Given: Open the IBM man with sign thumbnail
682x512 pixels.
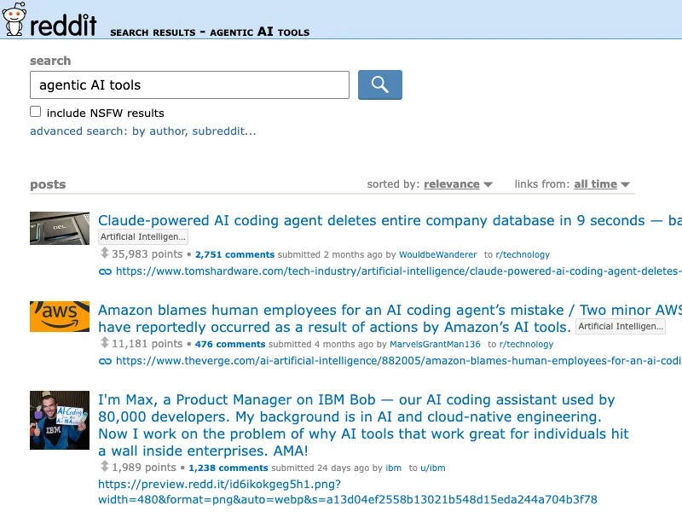Looking at the screenshot, I should pos(60,420).
